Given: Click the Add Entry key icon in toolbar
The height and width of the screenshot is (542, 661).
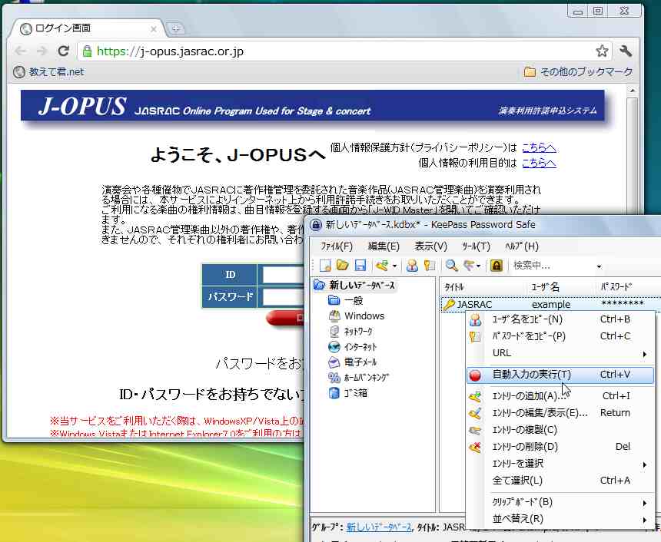Looking at the screenshot, I should pyautogui.click(x=382, y=266).
